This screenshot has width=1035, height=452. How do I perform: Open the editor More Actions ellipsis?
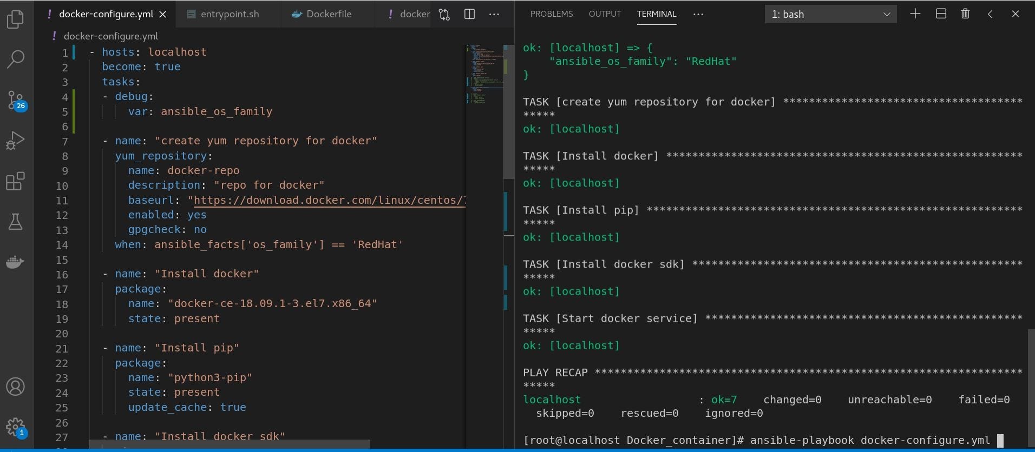[x=494, y=15]
